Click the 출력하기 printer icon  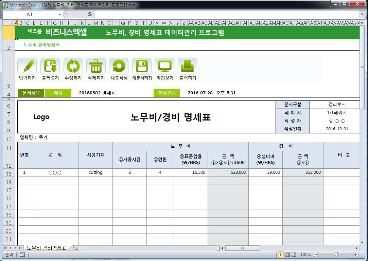pos(187,66)
